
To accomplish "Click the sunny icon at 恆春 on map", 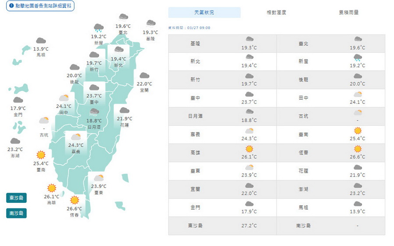I will click(x=74, y=200).
